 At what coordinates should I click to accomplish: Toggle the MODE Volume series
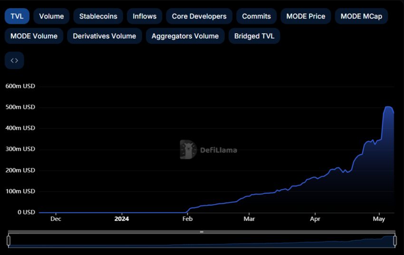coord(34,36)
